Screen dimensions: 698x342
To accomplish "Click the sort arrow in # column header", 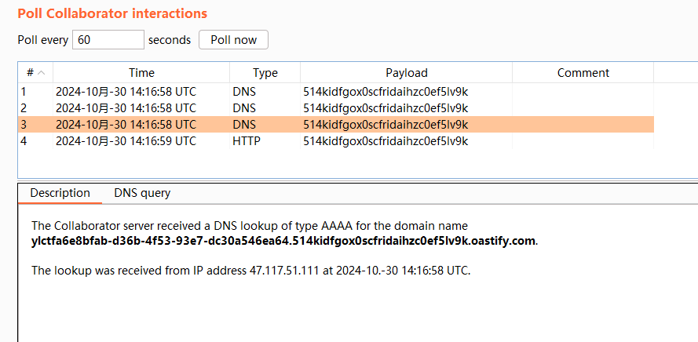I will click(41, 73).
